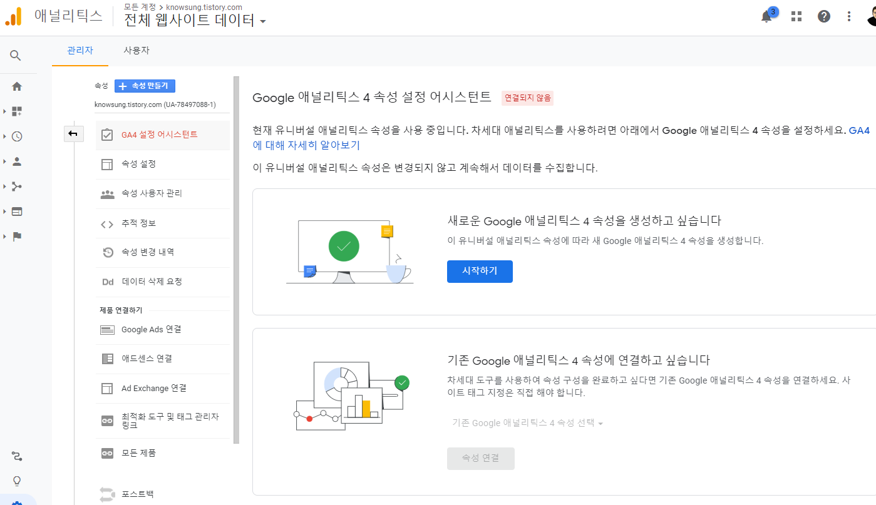The width and height of the screenshot is (876, 505).
Task: Open Audience person icon in sidebar
Action: (x=17, y=161)
